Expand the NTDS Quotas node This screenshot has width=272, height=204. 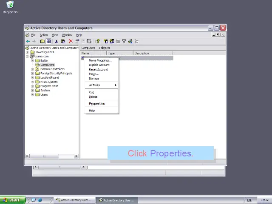(x=32, y=82)
